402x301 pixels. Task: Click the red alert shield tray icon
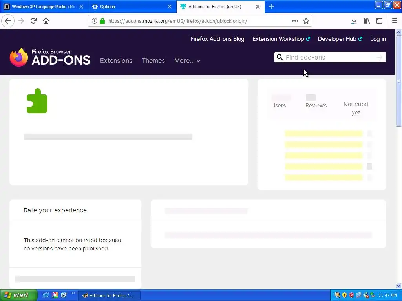tap(351, 295)
